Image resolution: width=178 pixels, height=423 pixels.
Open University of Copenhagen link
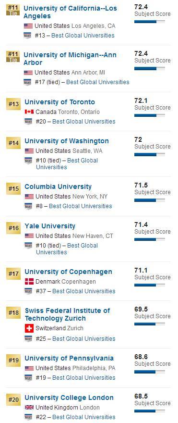coord(69,272)
